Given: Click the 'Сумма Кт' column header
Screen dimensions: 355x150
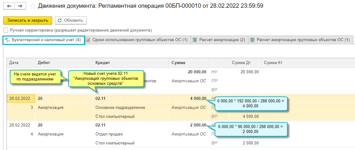Looking at the screenshot, I should (x=308, y=63).
